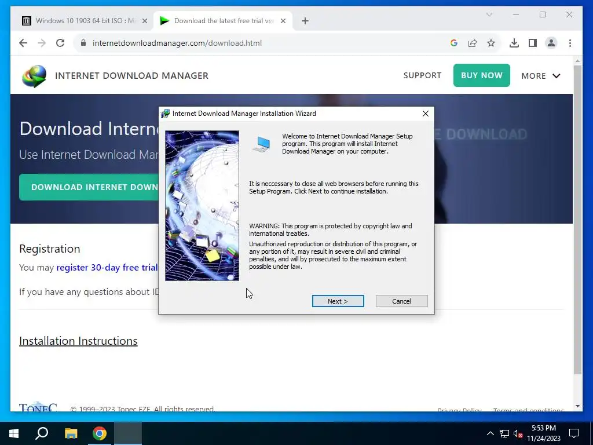Click the scrollbar down arrow
This screenshot has width=593, height=445.
[577, 406]
